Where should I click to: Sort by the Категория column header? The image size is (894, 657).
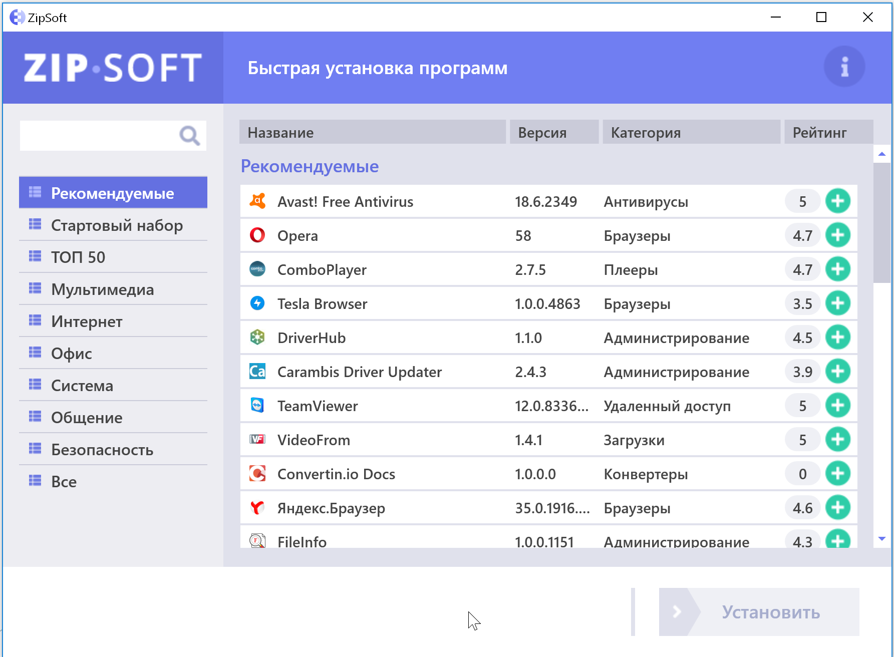coord(691,132)
